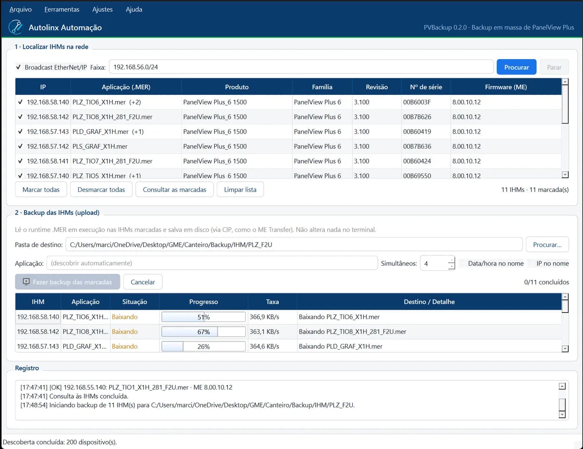
Task: Click Desmarcar todas button
Action: coord(101,189)
